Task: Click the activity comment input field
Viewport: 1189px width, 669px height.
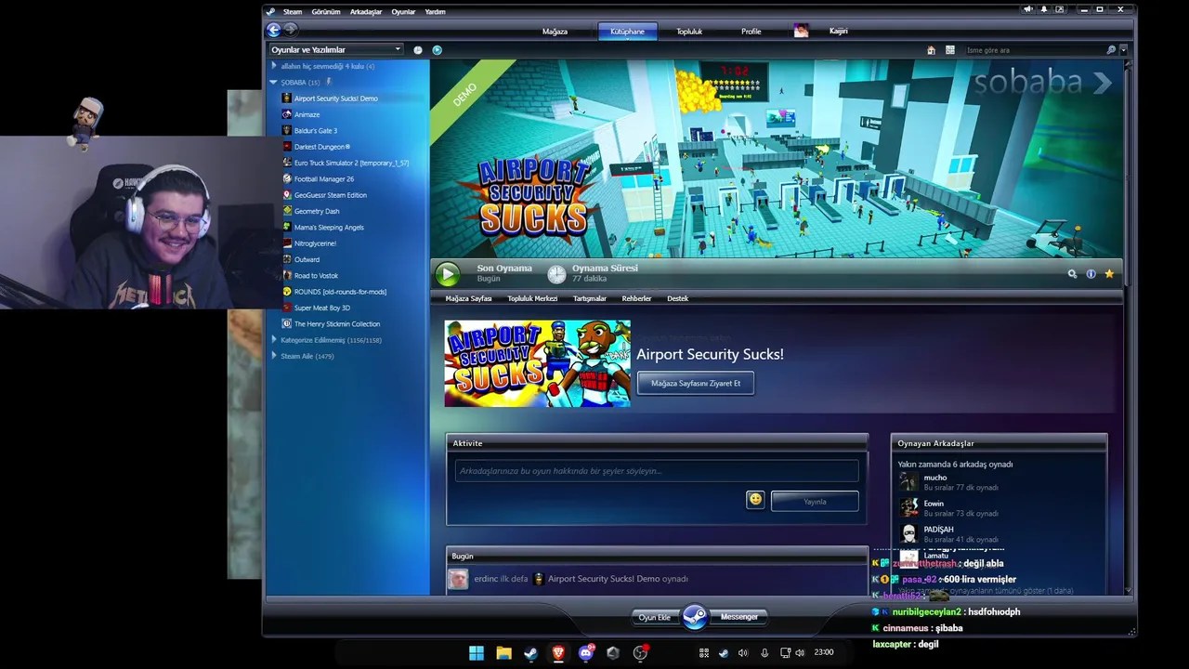Action: tap(657, 471)
